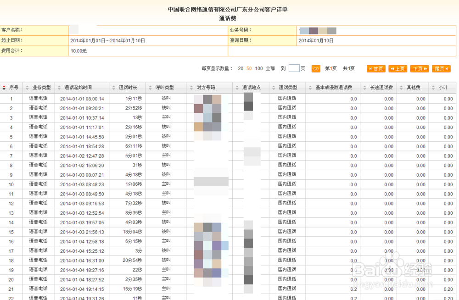459x300 pixels.
Task: Click the 长途通话费 column header text
Action: (381, 88)
